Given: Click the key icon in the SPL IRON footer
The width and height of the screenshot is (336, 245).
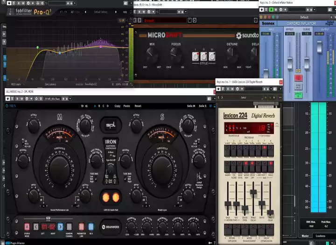Looking at the screenshot, I should (210, 243).
